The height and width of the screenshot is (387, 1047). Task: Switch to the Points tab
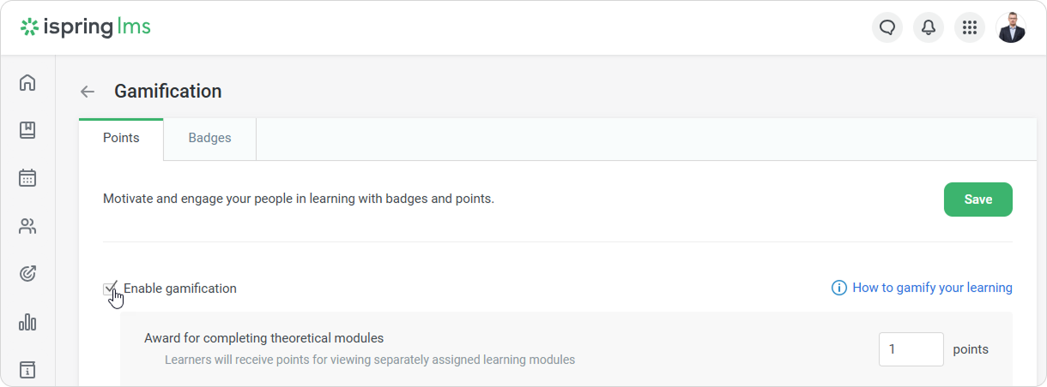pos(121,138)
